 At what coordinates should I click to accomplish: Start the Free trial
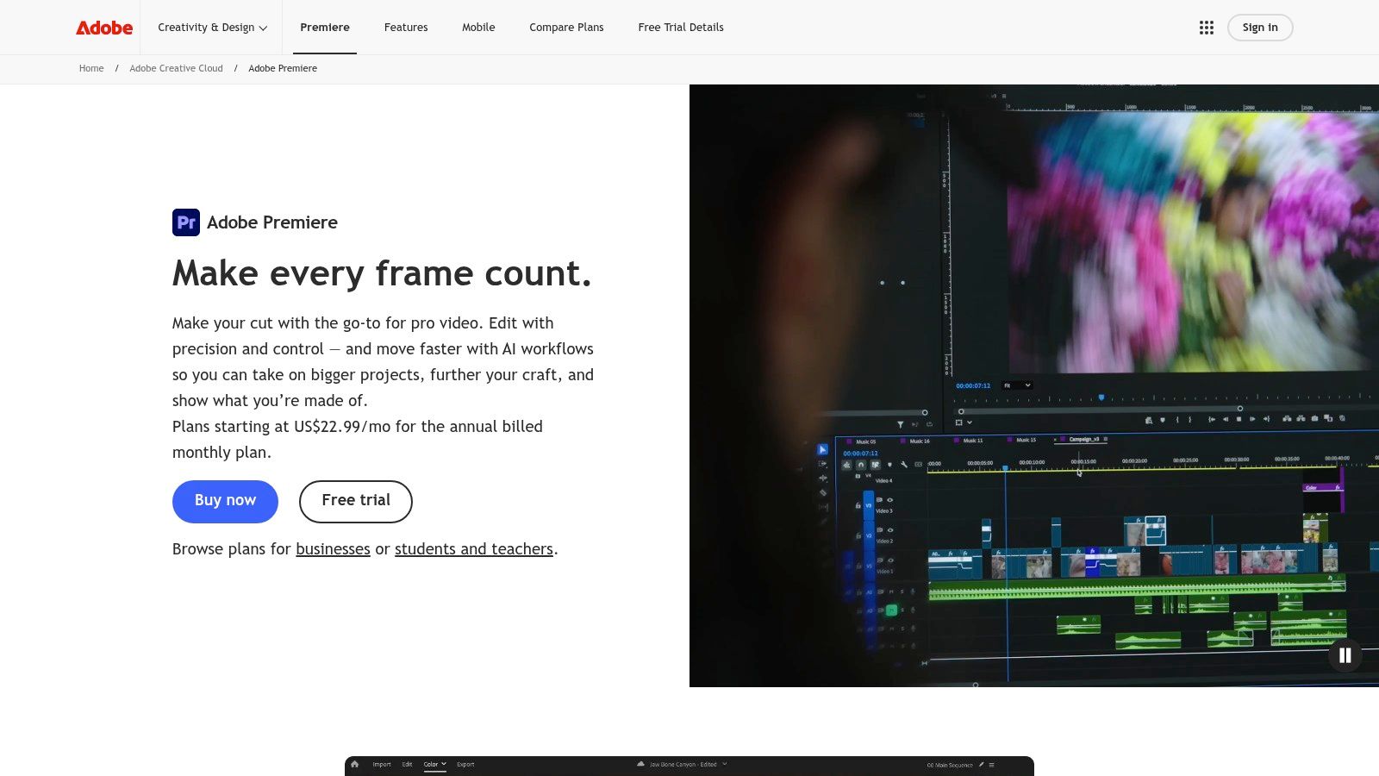click(356, 502)
